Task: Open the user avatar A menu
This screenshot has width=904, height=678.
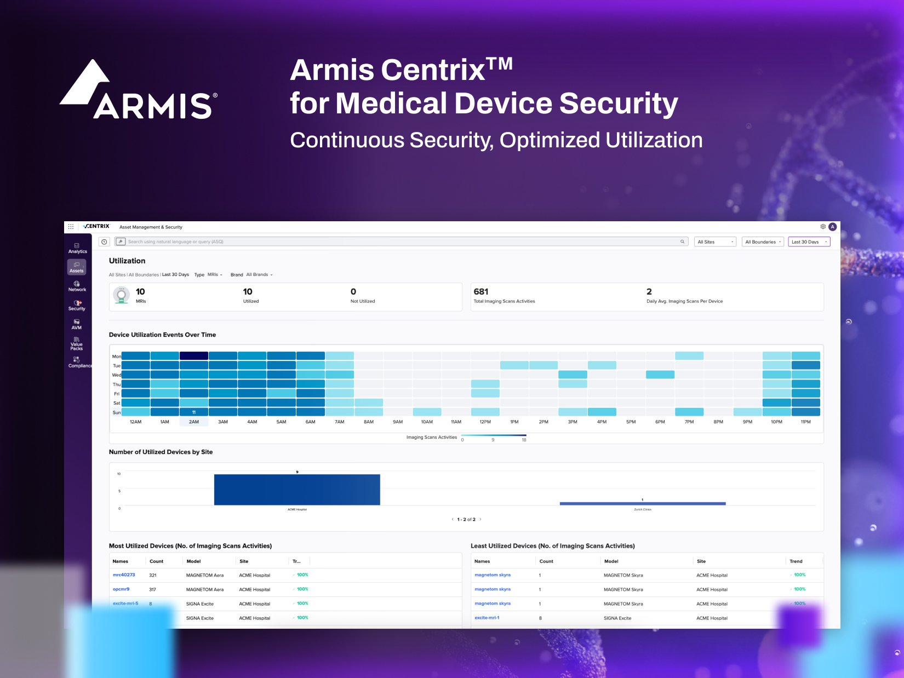Action: tap(833, 227)
